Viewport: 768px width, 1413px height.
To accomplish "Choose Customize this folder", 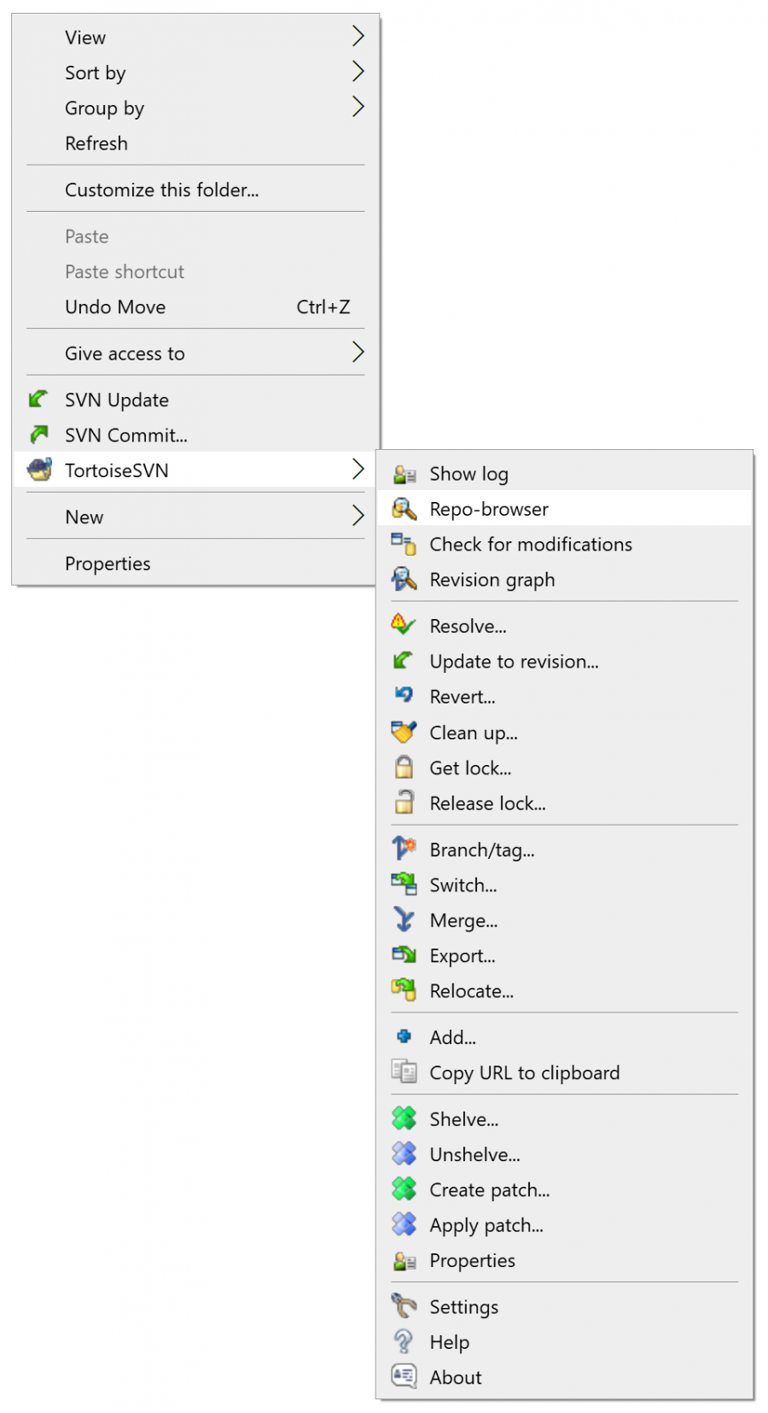I will pyautogui.click(x=161, y=190).
